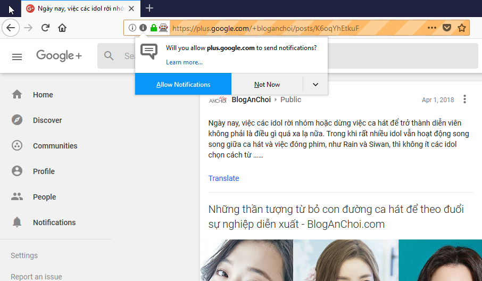Open the BlogAnChoi.com article title link
Screen dimensions: 482x281
tap(336, 217)
